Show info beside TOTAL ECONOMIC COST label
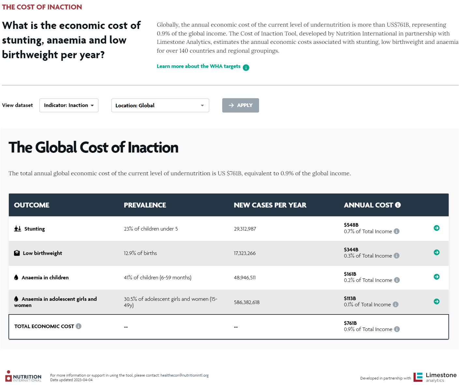Image resolution: width=465 pixels, height=387 pixels. coord(78,326)
